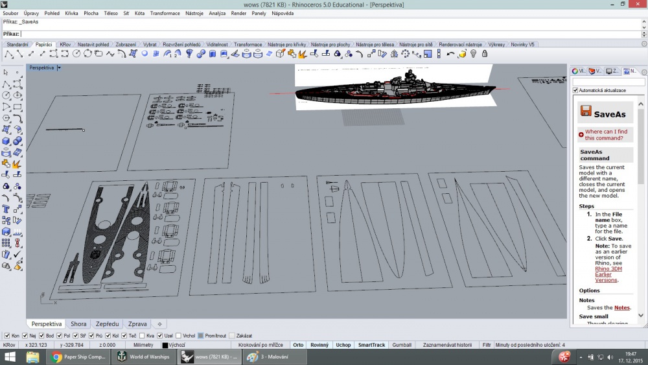Enable the Vrchol osnap checkbox
Image resolution: width=648 pixels, height=365 pixels.
[178, 336]
